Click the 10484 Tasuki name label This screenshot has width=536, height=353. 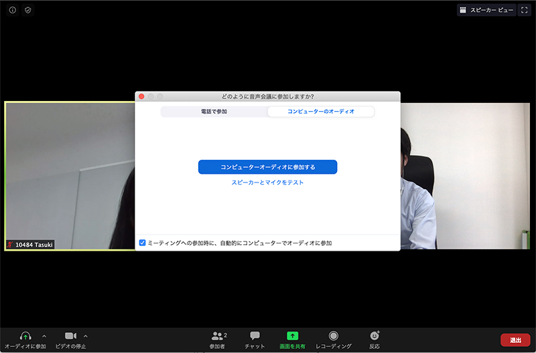[x=30, y=245]
